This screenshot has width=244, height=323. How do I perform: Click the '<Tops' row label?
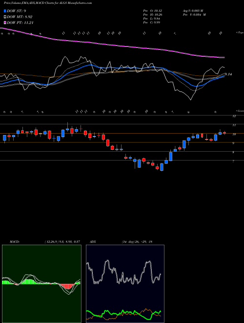240,33
